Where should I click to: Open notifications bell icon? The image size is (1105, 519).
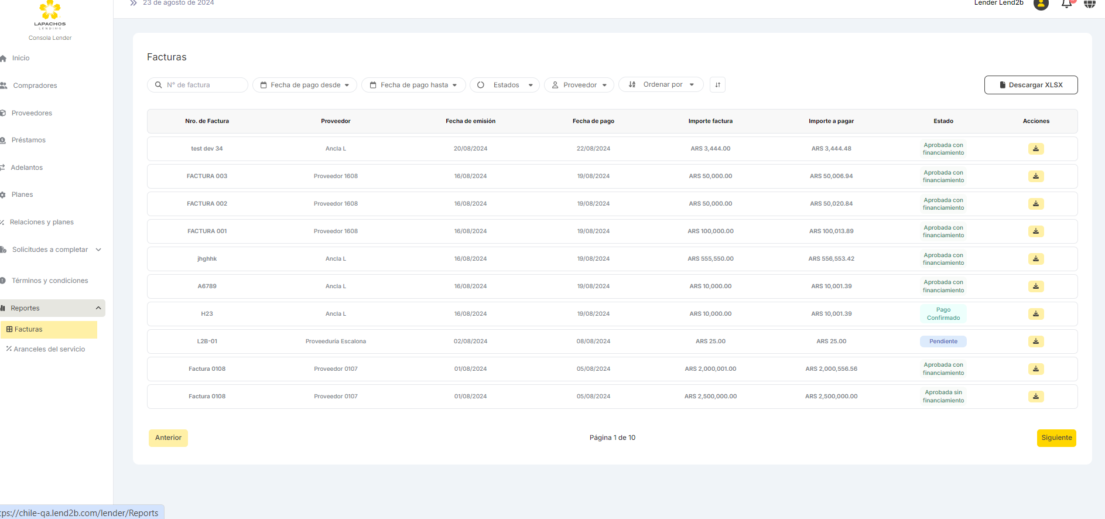[1066, 4]
